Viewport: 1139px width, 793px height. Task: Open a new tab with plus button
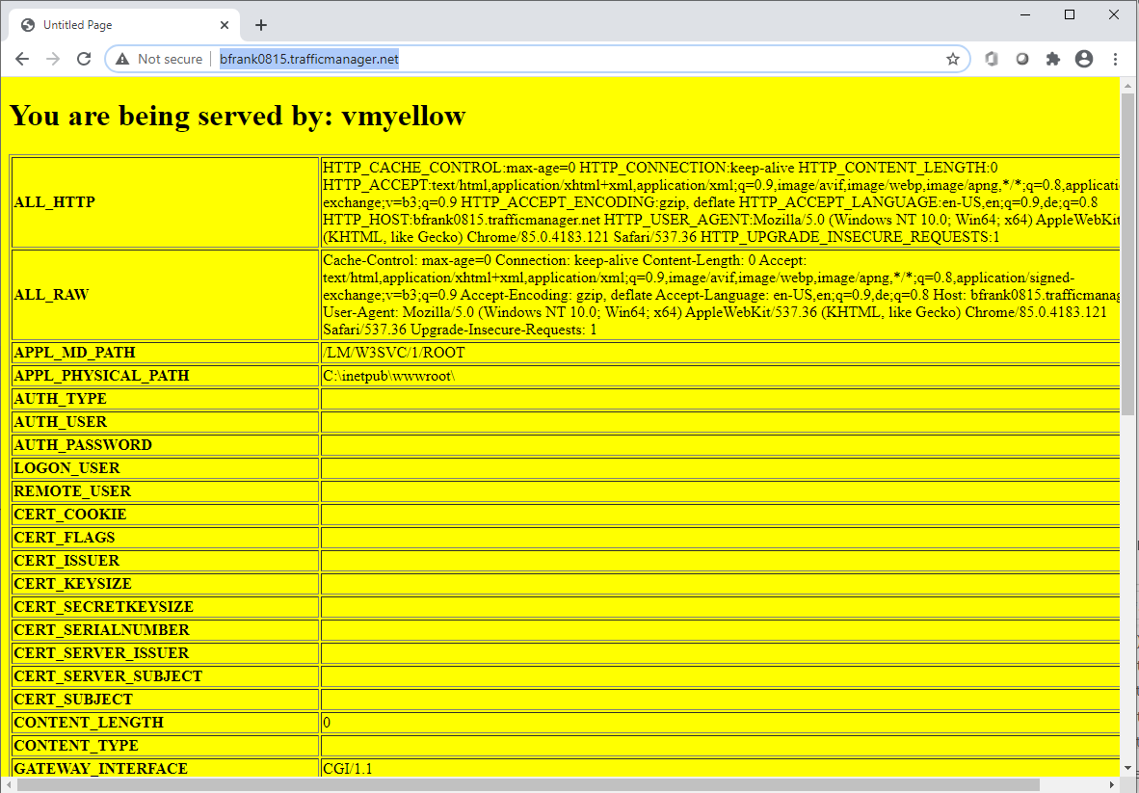pyautogui.click(x=260, y=25)
